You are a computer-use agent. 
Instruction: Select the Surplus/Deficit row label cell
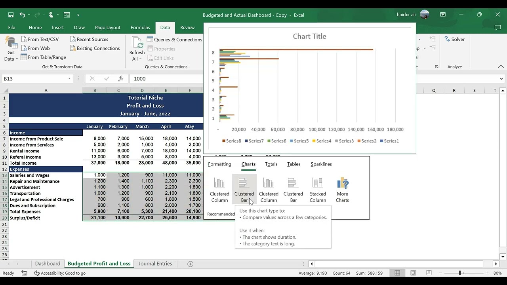(46, 218)
